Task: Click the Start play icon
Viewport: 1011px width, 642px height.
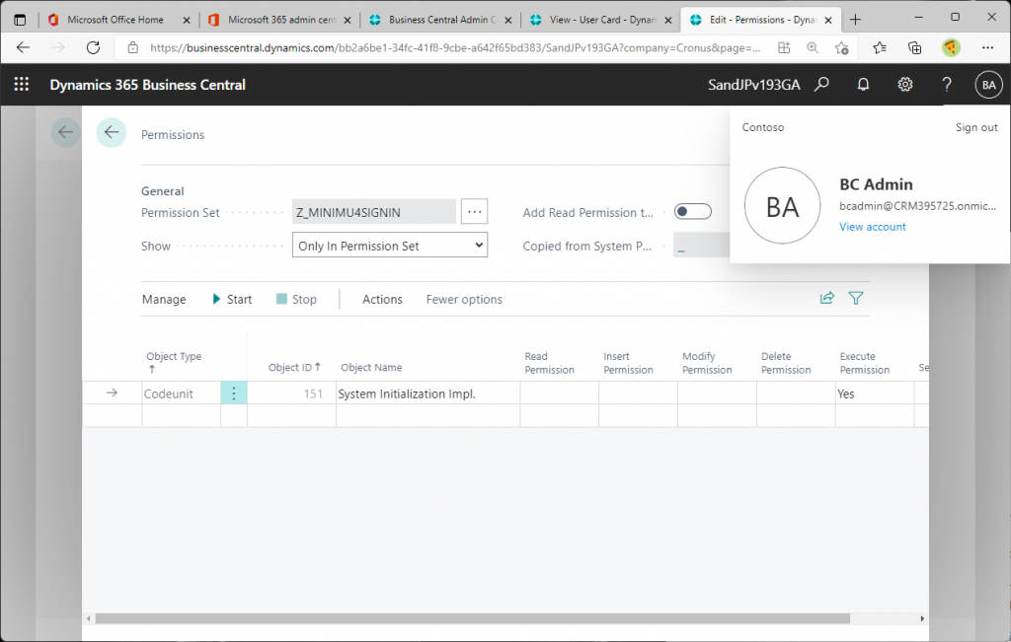Action: (216, 299)
